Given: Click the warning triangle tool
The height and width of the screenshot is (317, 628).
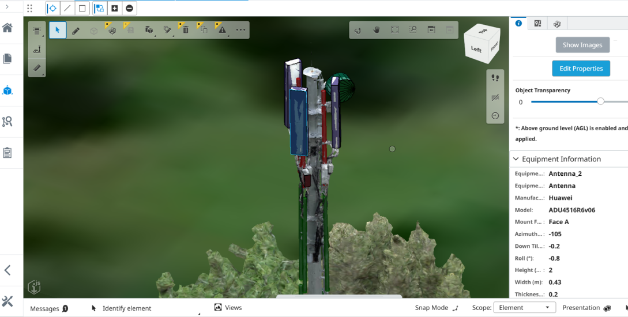Looking at the screenshot, I should [x=222, y=30].
